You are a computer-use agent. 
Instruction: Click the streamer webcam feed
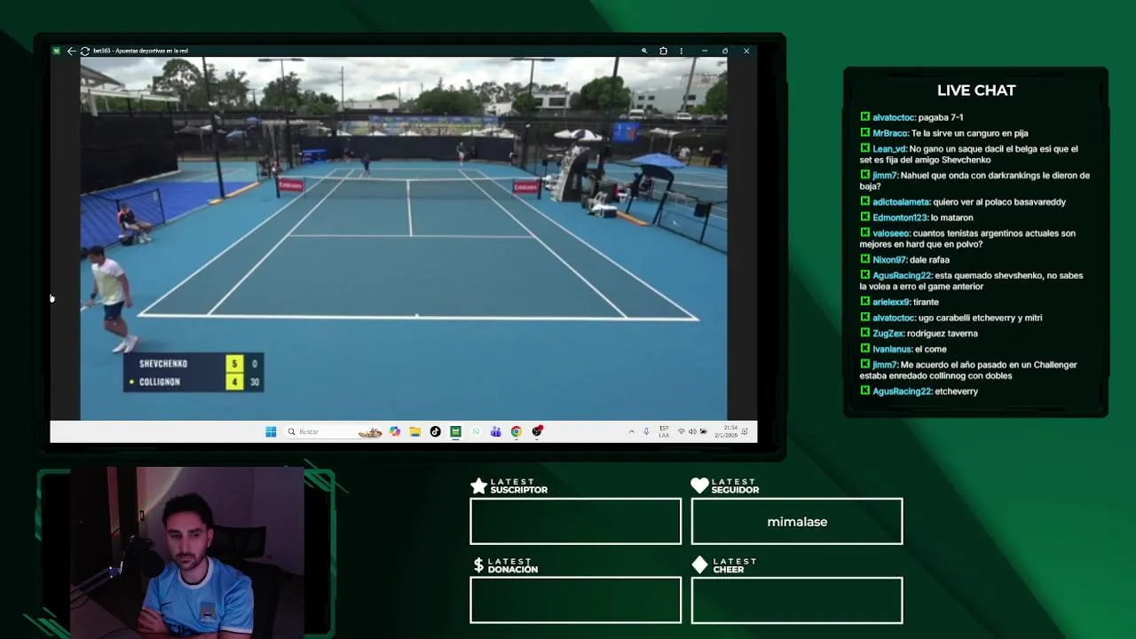[186, 552]
